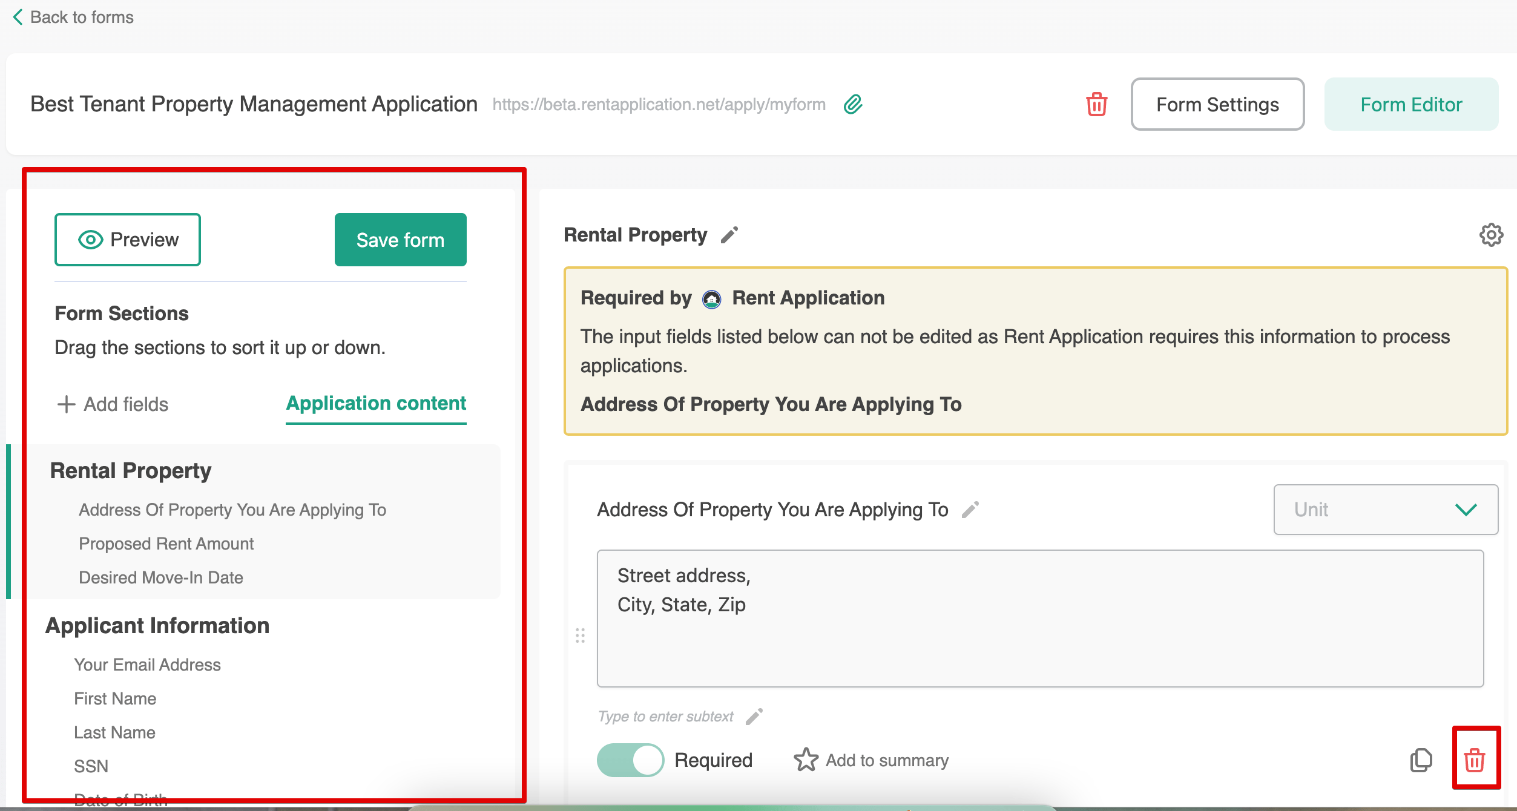Screen dimensions: 1517x811
Task: Open the Unit dropdown
Action: pyautogui.click(x=1386, y=510)
